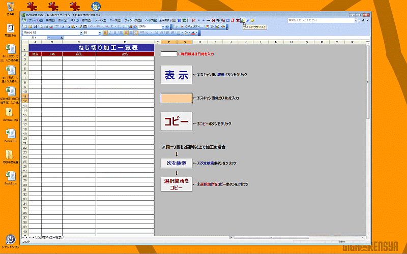Open the help question box dropdown
407x254 pixels.
coord(356,20)
